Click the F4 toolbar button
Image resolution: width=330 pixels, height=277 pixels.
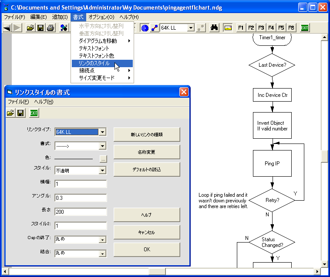coord(271,27)
